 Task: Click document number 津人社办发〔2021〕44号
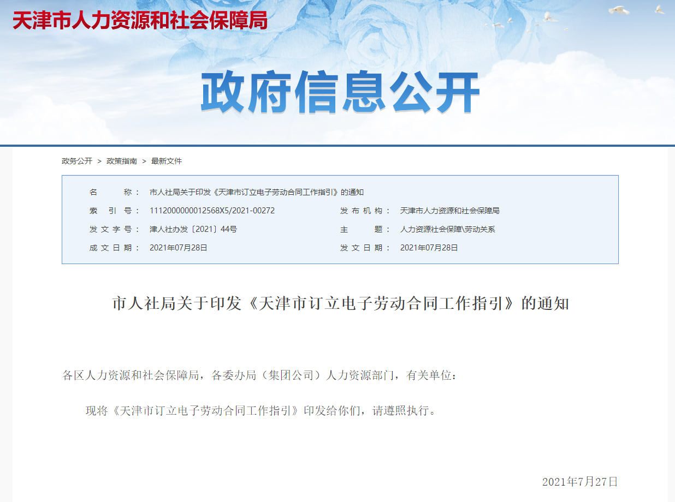pos(193,229)
